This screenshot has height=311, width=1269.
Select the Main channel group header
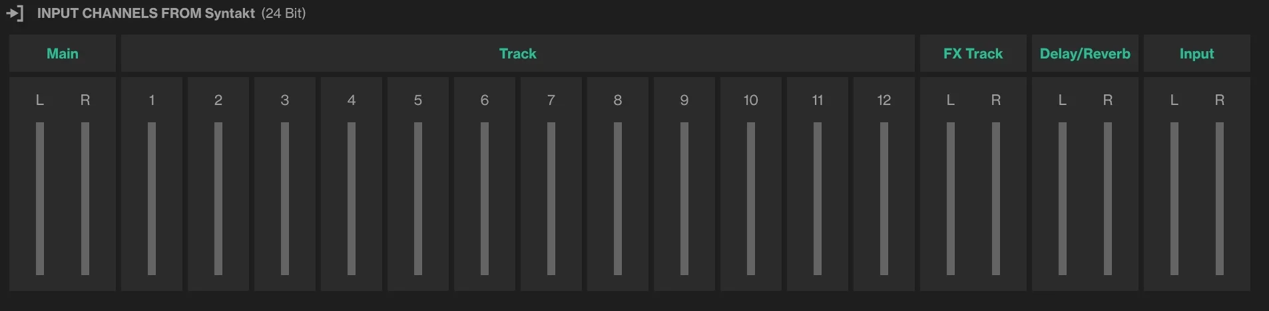tap(63, 54)
